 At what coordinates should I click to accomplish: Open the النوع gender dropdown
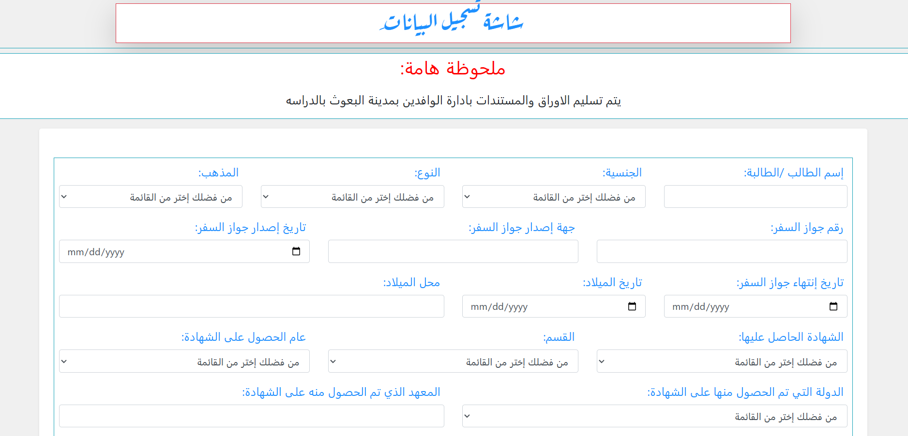click(352, 197)
